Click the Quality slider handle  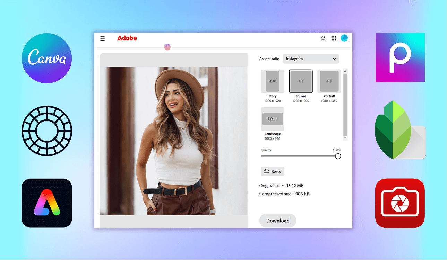[338, 156]
